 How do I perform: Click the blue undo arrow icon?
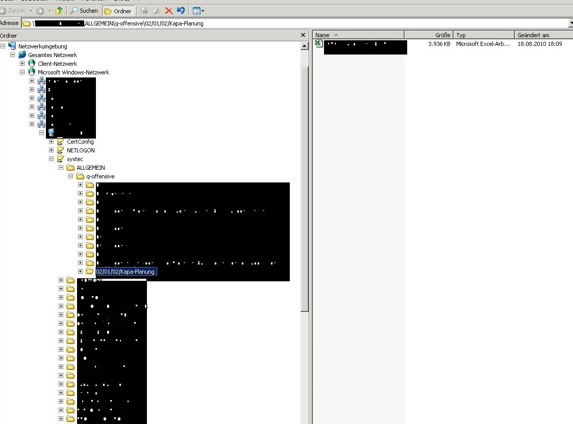pyautogui.click(x=181, y=11)
